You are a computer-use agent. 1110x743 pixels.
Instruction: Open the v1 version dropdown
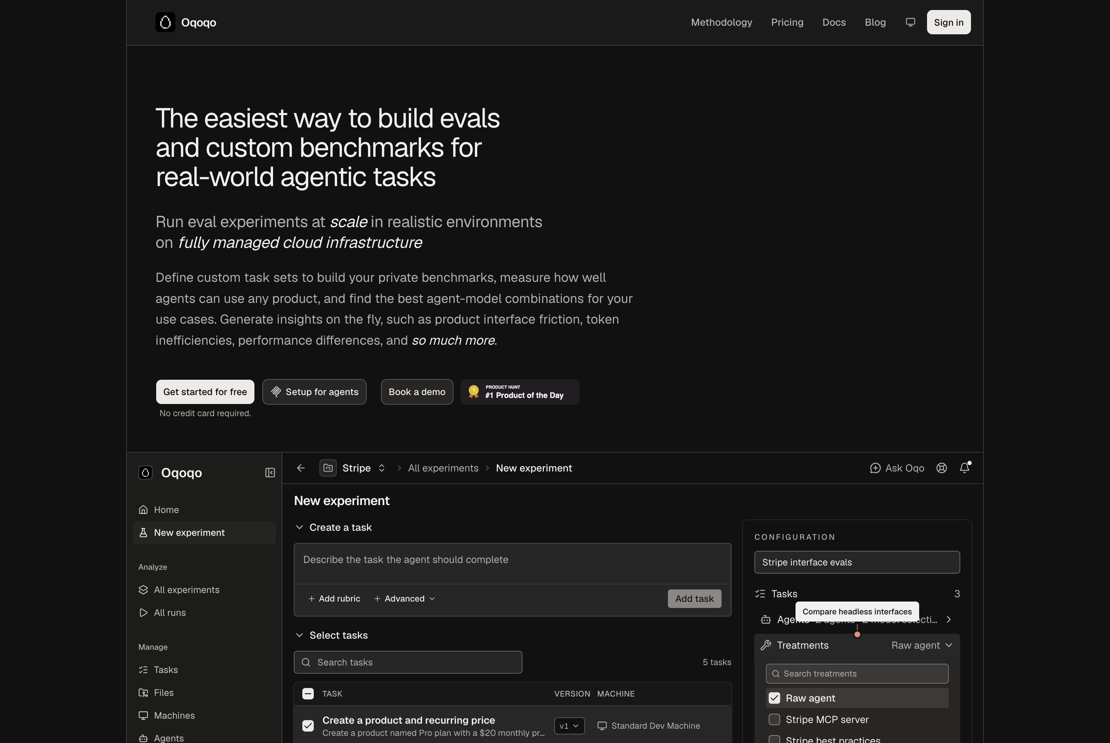click(x=569, y=725)
